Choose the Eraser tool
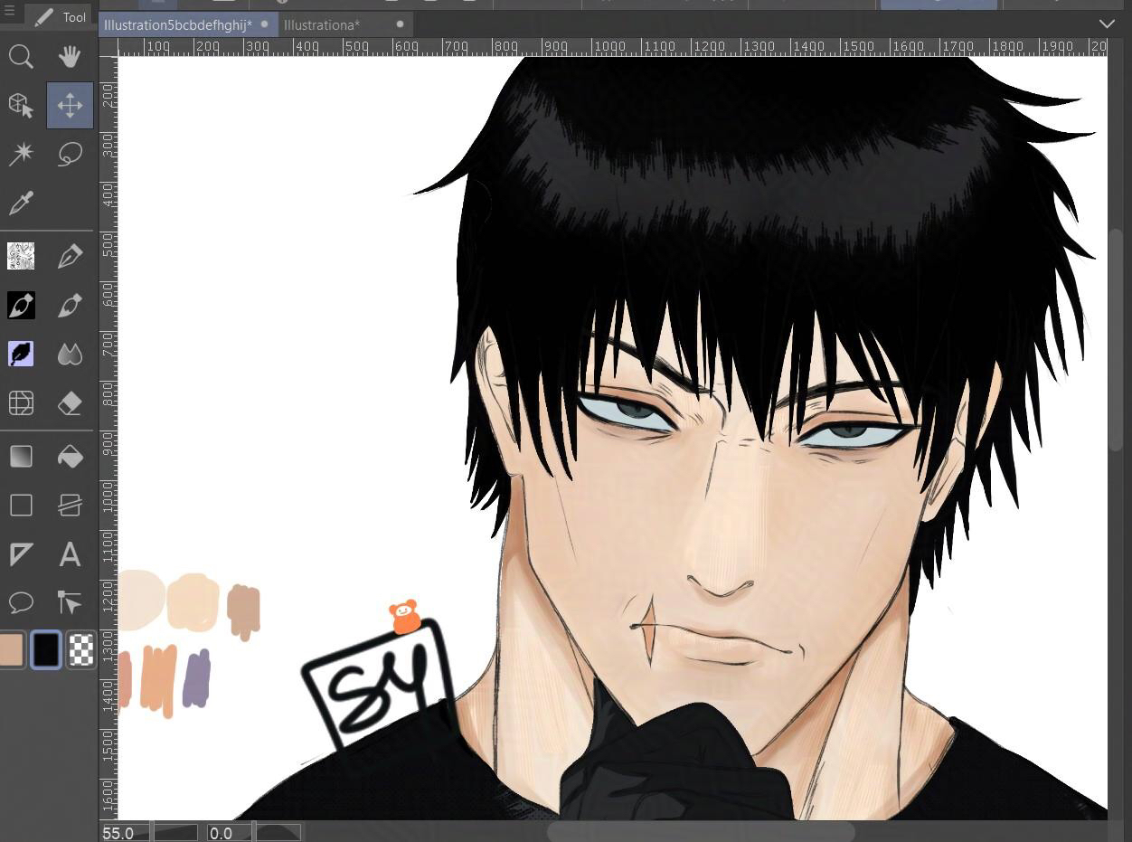The height and width of the screenshot is (842, 1132). point(70,403)
